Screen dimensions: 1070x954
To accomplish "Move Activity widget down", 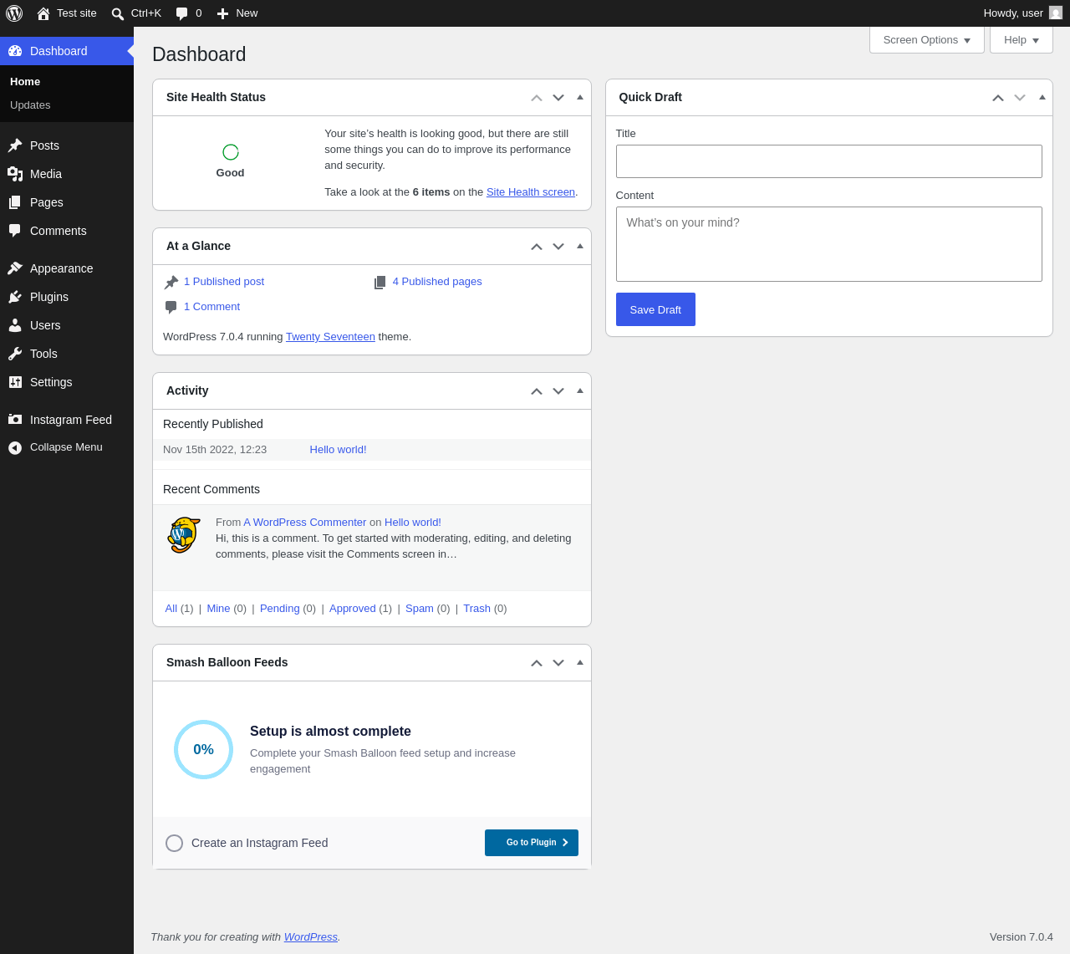I will point(558,391).
